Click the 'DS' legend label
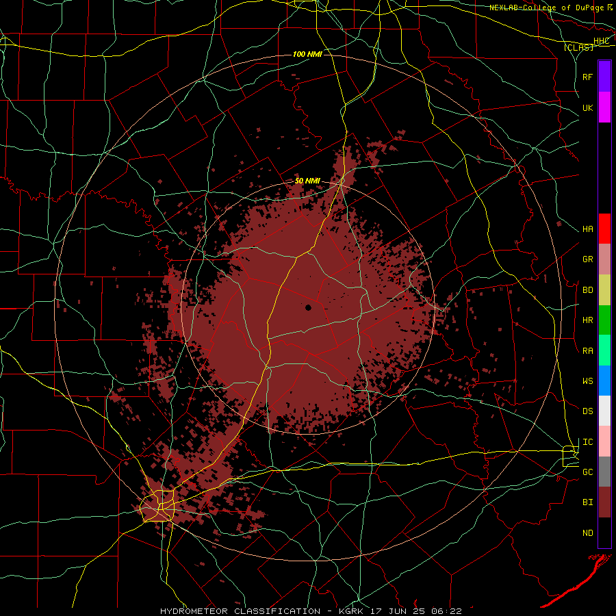Image resolution: width=616 pixels, height=616 pixels. (x=587, y=411)
